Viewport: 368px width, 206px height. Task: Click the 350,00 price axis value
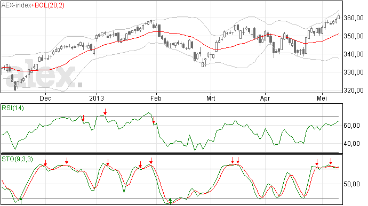tap(354, 36)
